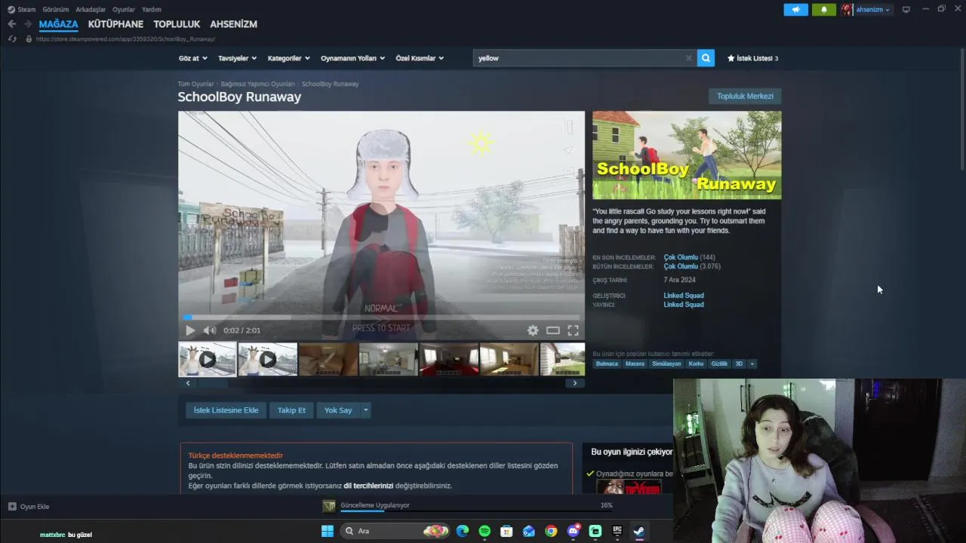Open Outlook mail taskbar icon

click(529, 531)
